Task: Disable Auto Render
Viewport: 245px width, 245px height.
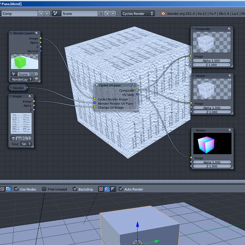Action: (121, 189)
